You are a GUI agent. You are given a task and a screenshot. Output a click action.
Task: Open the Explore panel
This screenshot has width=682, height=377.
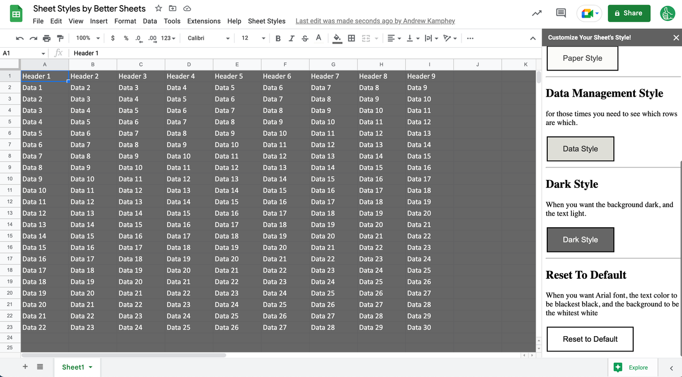tap(633, 367)
